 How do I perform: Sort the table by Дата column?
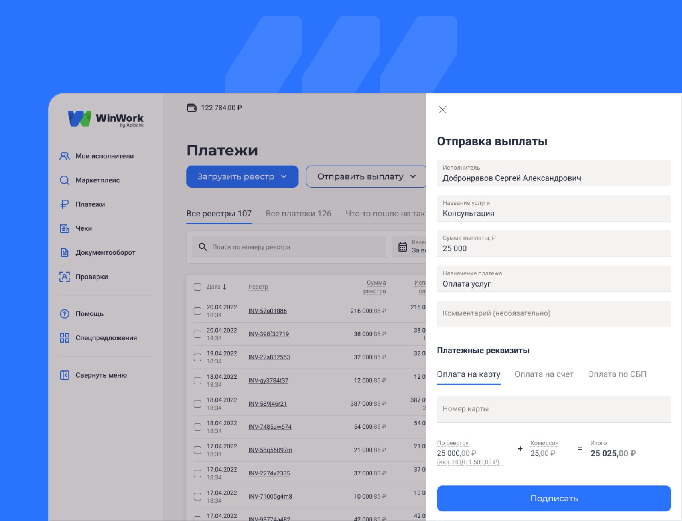217,287
